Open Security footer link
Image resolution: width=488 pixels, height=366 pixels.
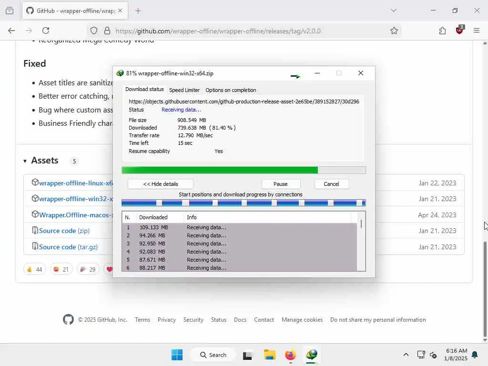click(193, 320)
